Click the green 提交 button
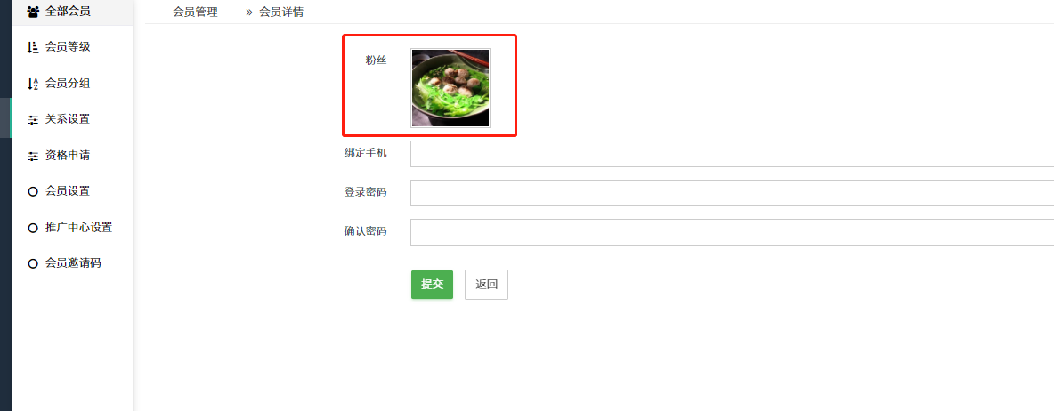This screenshot has height=411, width=1054. pyautogui.click(x=433, y=285)
